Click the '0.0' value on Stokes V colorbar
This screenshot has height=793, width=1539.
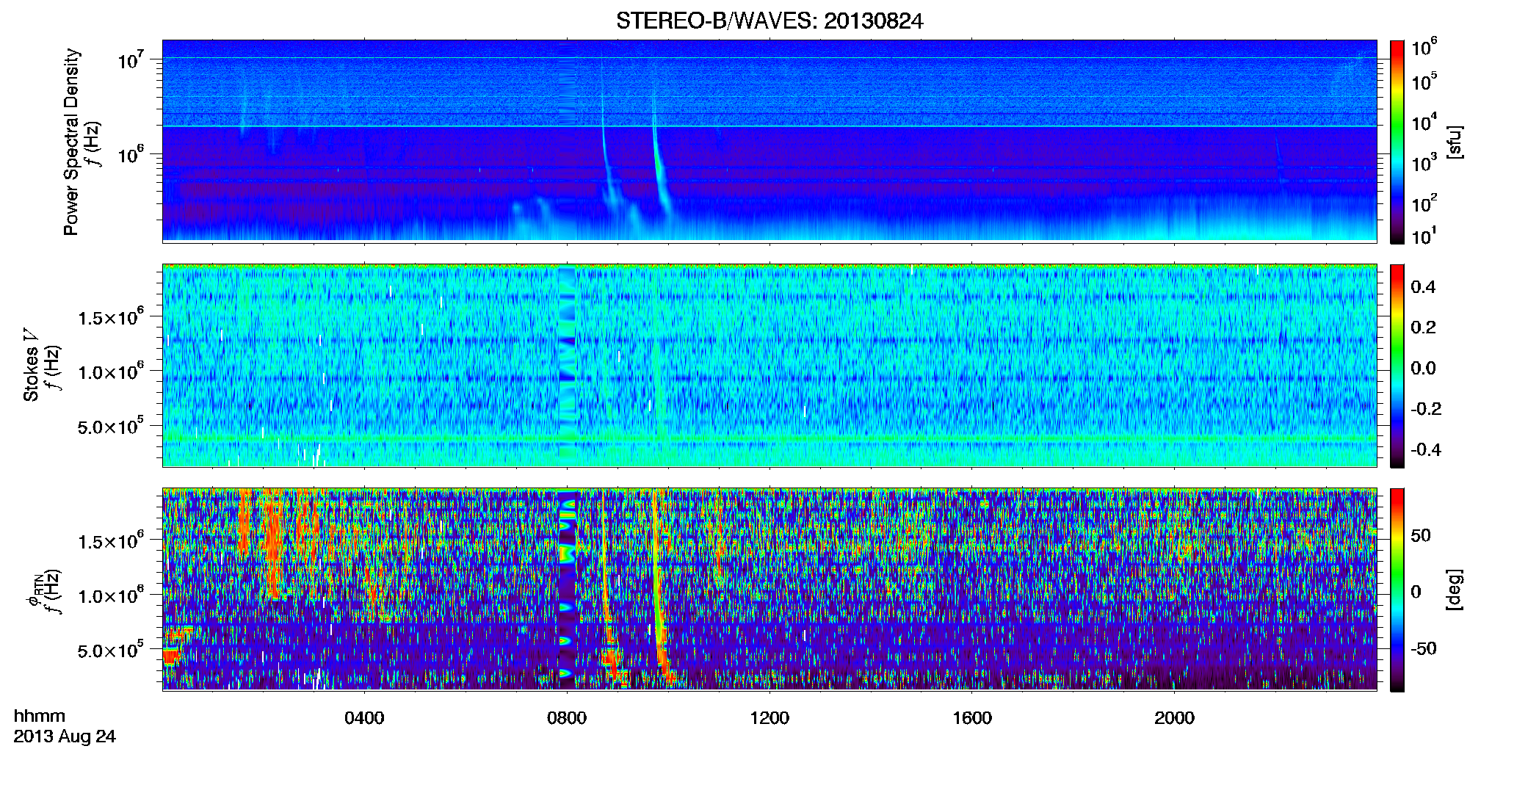(x=1423, y=368)
